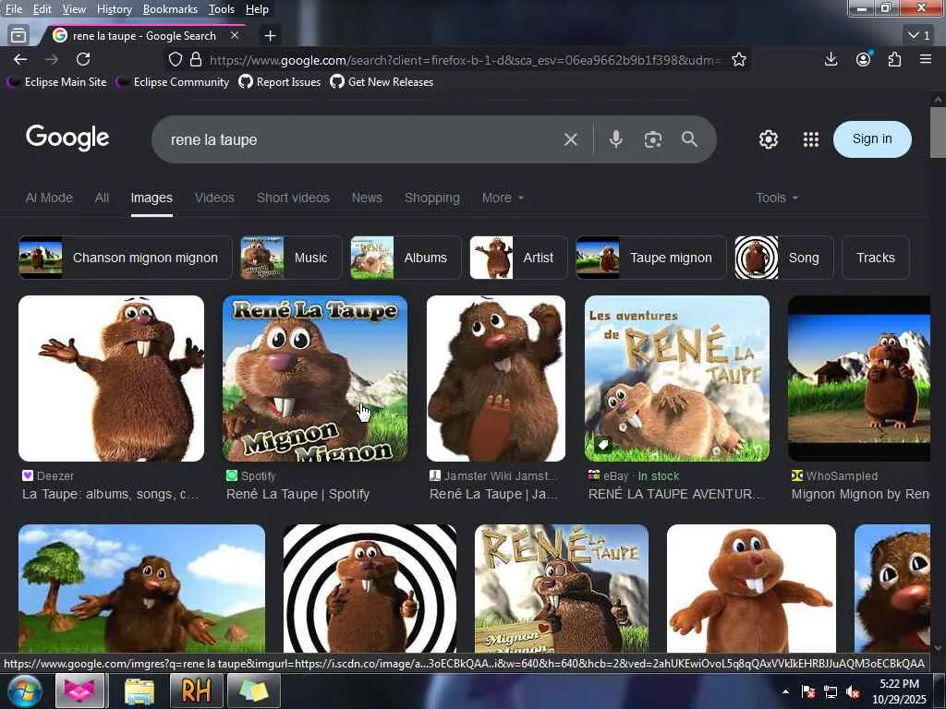
Task: Switch to the Short videos tab
Action: point(293,198)
